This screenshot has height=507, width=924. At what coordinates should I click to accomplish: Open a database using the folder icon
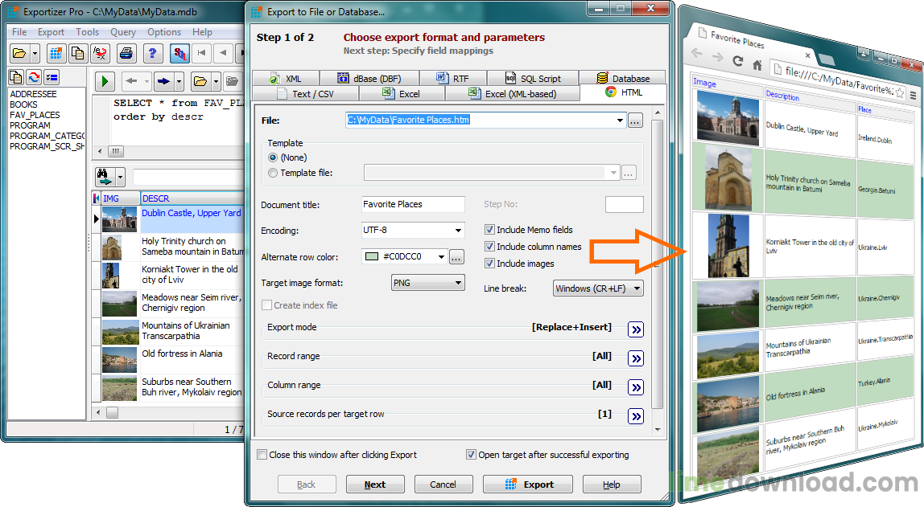[20, 51]
